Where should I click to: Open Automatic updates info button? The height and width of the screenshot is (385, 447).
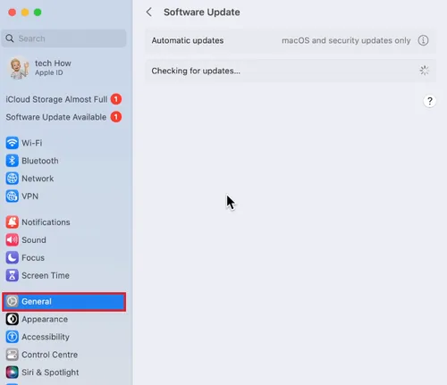click(x=423, y=40)
